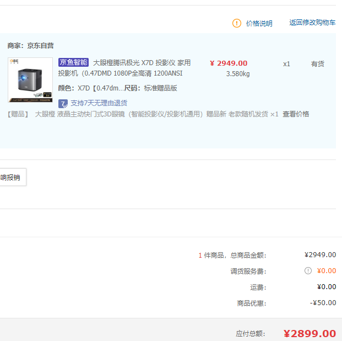
Task: Click the 调货服务费 info circle icon
Action: click(308, 271)
